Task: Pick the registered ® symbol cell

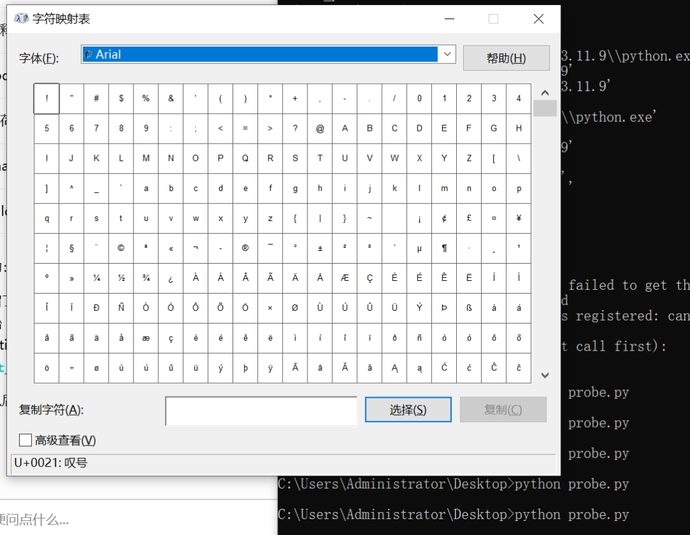Action: (x=245, y=248)
